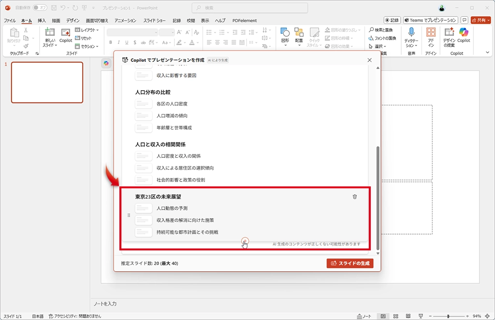Image resolution: width=495 pixels, height=320 pixels.
Task: Start slide show from status bar icon
Action: pos(421,316)
